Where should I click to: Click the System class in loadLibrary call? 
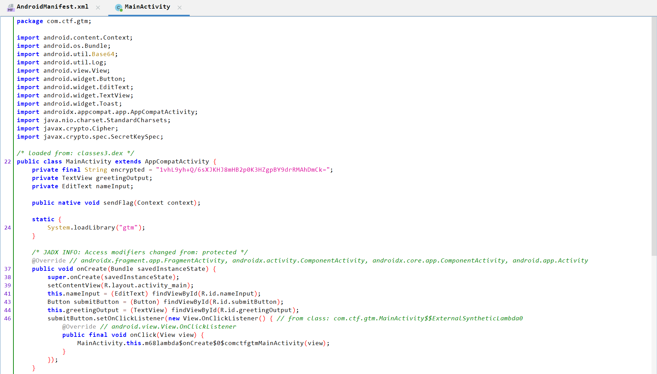[59, 228]
